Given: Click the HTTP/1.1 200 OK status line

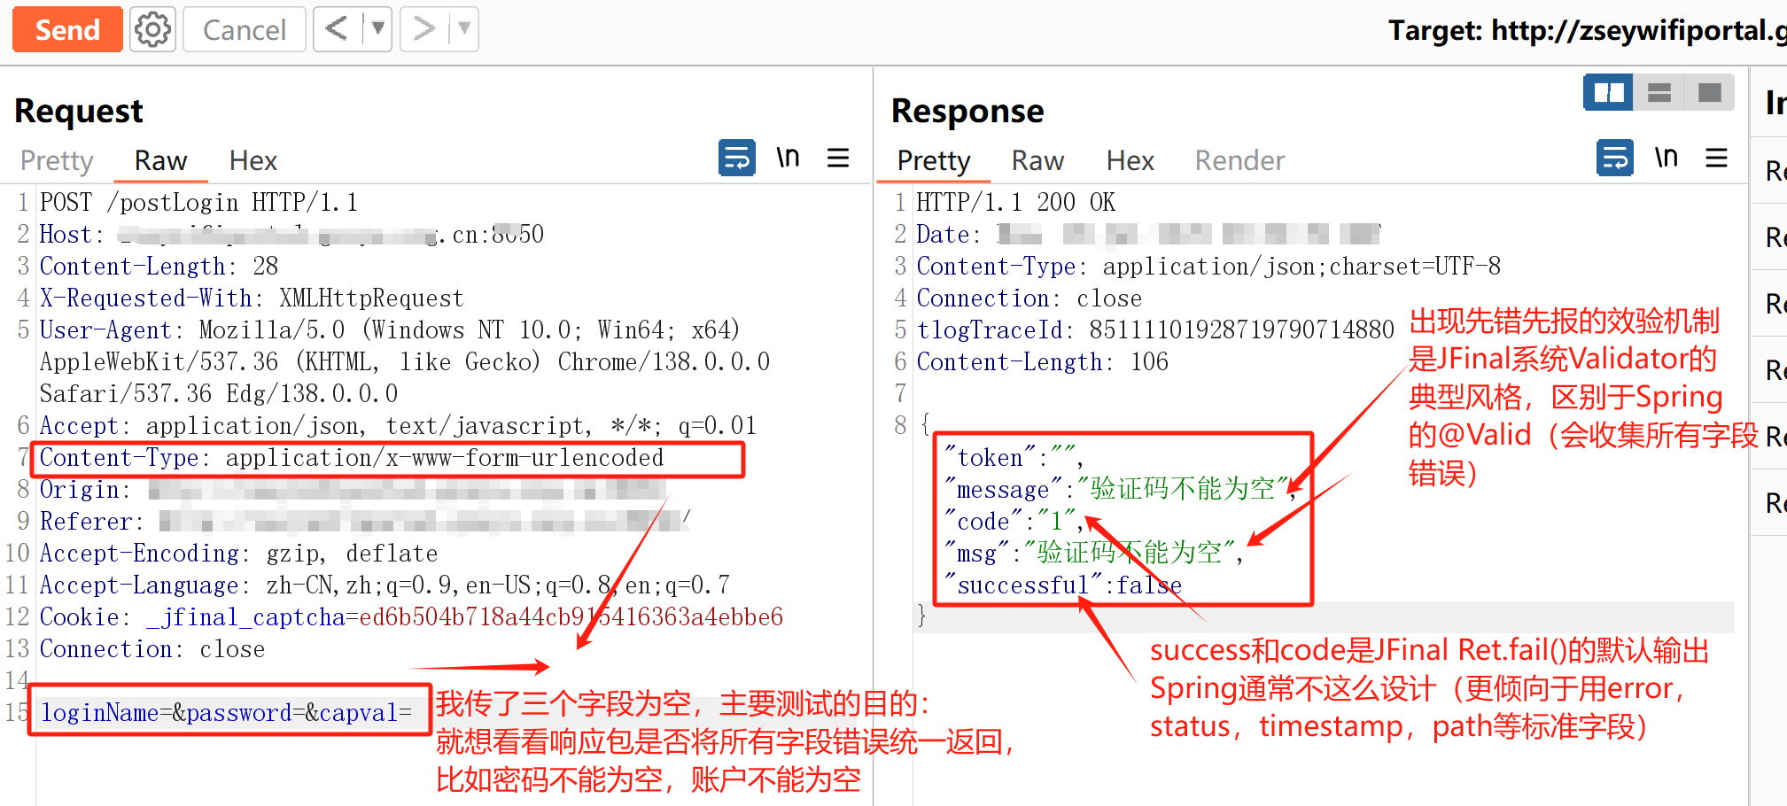Looking at the screenshot, I should tap(1015, 203).
